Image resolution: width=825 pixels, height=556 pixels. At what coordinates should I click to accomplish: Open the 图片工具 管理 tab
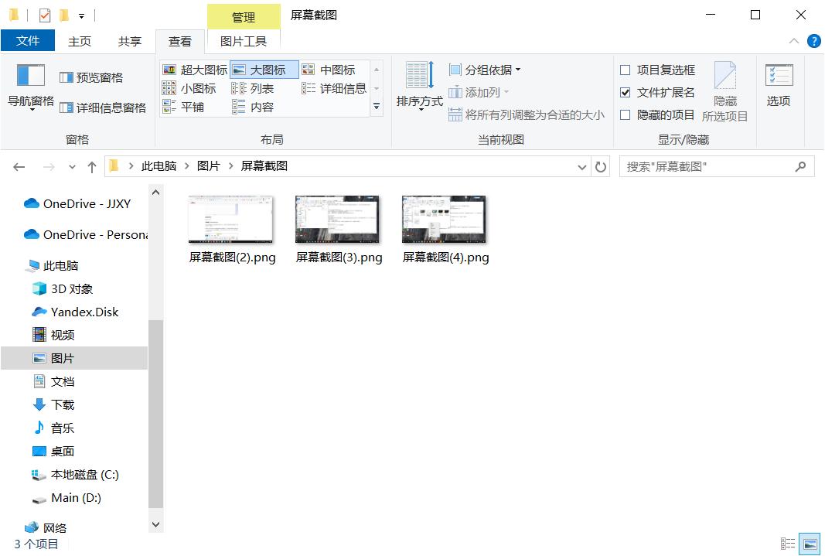click(244, 16)
